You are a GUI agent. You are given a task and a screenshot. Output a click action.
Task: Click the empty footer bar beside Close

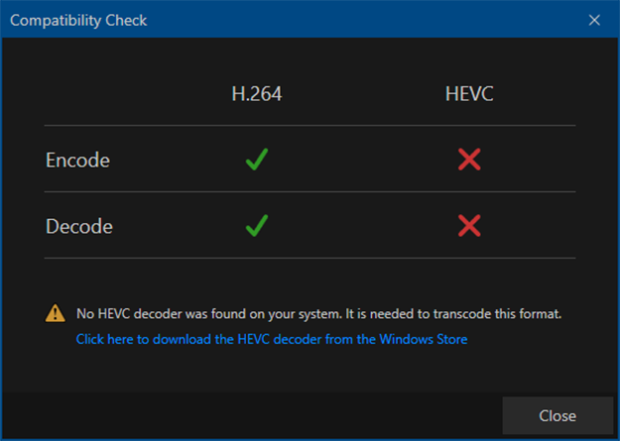tap(248, 415)
